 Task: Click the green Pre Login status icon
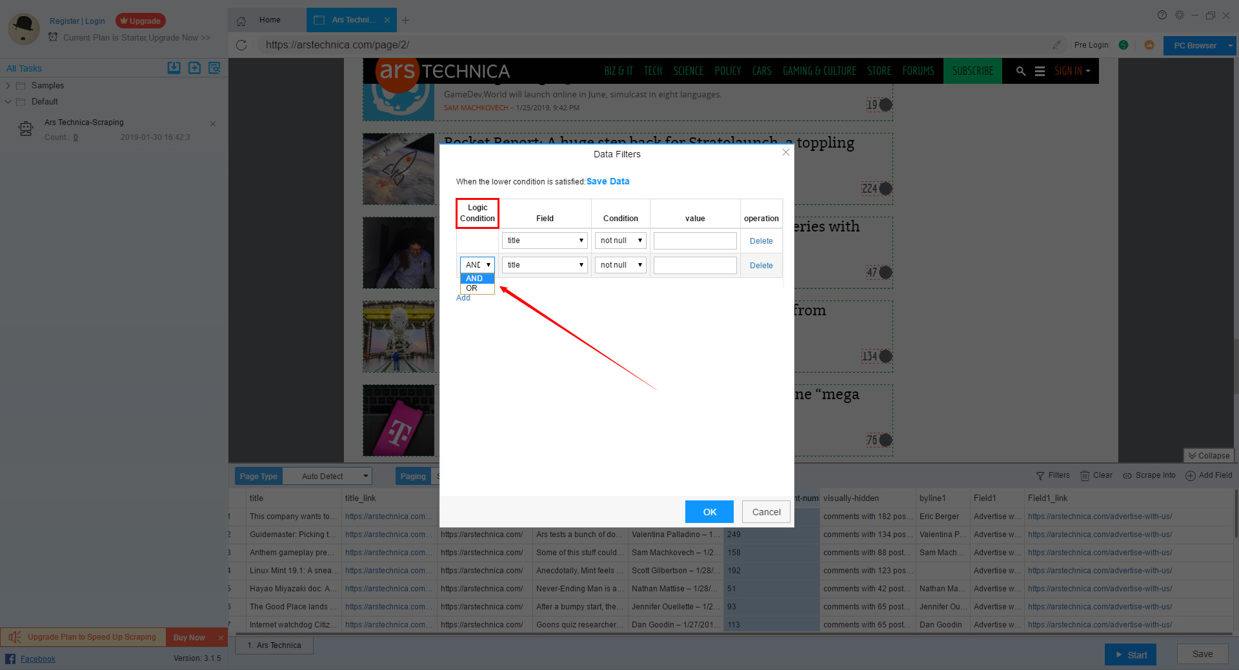[1123, 45]
